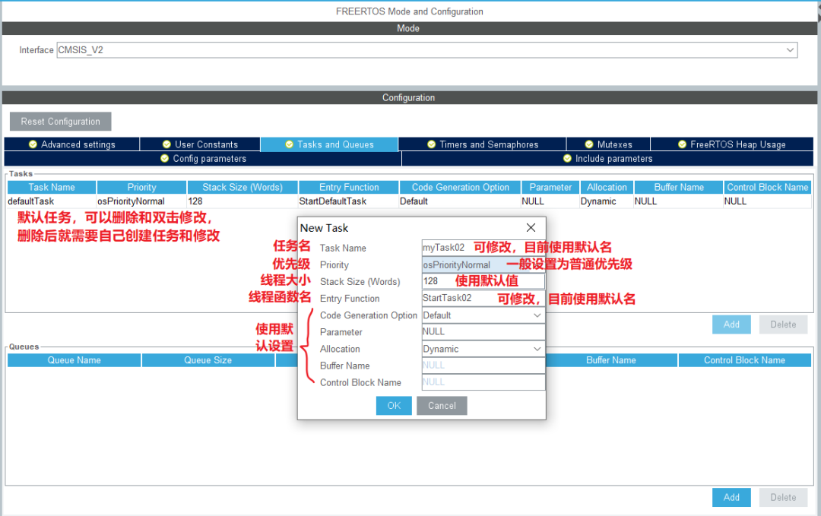The width and height of the screenshot is (821, 516).
Task: Close the New Task dialog with X
Action: (531, 228)
